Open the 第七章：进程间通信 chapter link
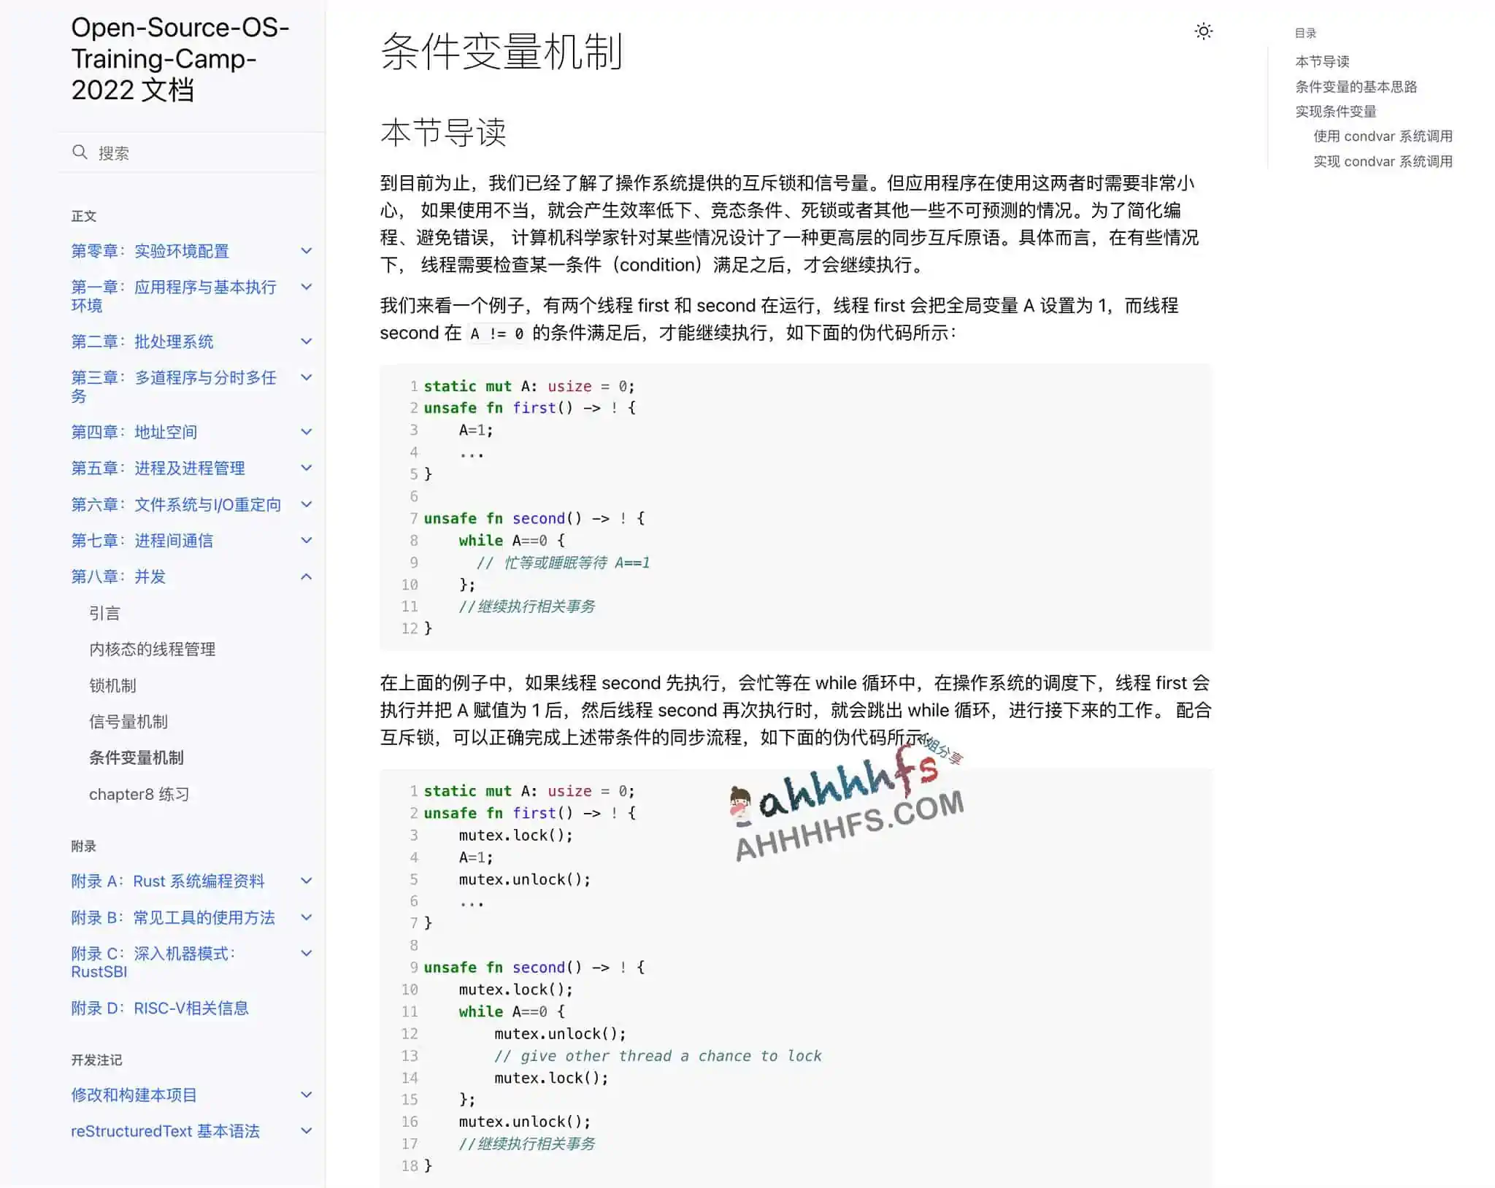The height and width of the screenshot is (1188, 1495). tap(143, 540)
